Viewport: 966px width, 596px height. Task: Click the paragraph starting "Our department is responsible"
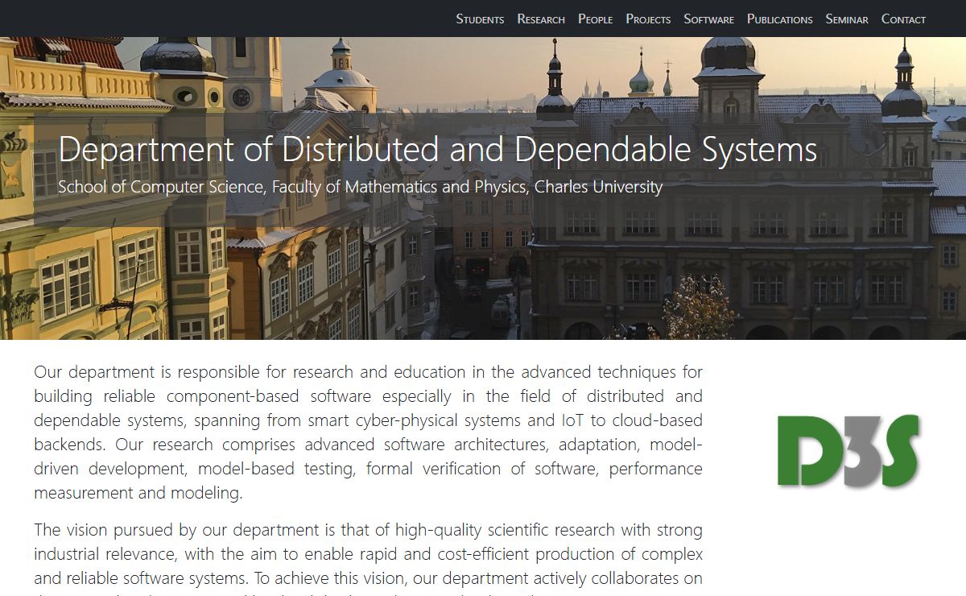pos(368,432)
